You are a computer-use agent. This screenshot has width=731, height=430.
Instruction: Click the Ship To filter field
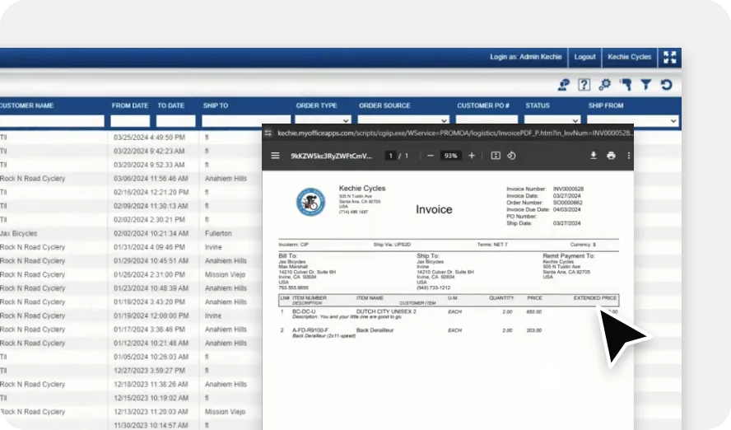(x=245, y=121)
